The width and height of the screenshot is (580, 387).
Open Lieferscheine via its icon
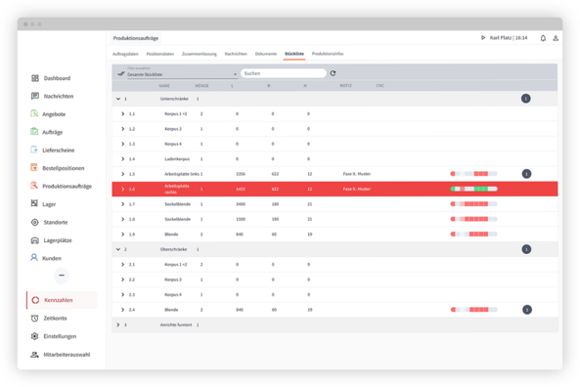[34, 150]
